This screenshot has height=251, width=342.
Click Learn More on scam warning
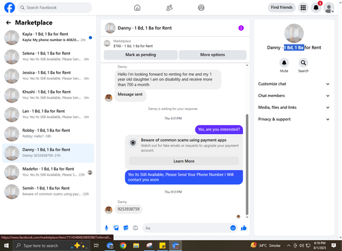coord(184,161)
